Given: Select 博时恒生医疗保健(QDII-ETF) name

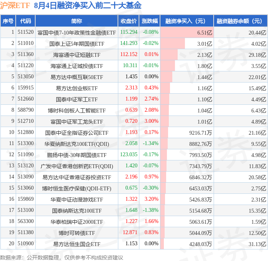Looking at the screenshot, I should [77, 188].
